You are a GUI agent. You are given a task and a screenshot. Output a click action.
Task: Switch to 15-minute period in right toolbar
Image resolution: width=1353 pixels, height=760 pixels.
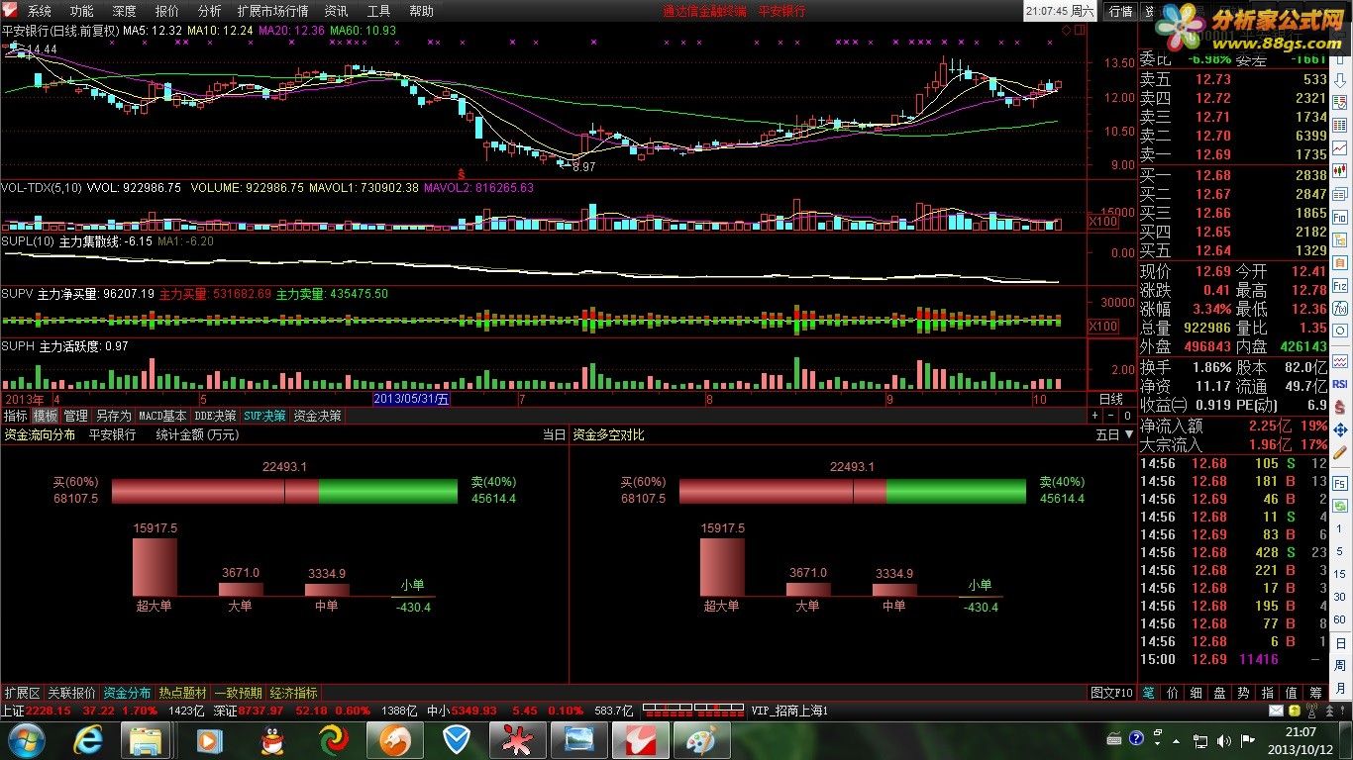click(1339, 574)
